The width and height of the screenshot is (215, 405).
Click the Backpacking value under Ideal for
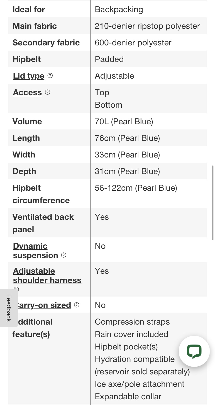pyautogui.click(x=119, y=9)
